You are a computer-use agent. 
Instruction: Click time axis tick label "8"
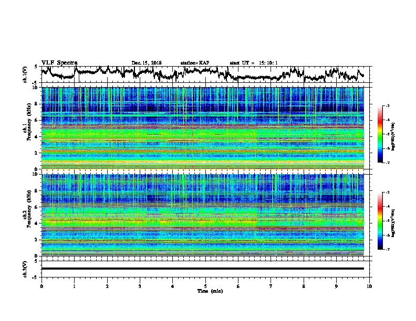pyautogui.click(x=304, y=286)
